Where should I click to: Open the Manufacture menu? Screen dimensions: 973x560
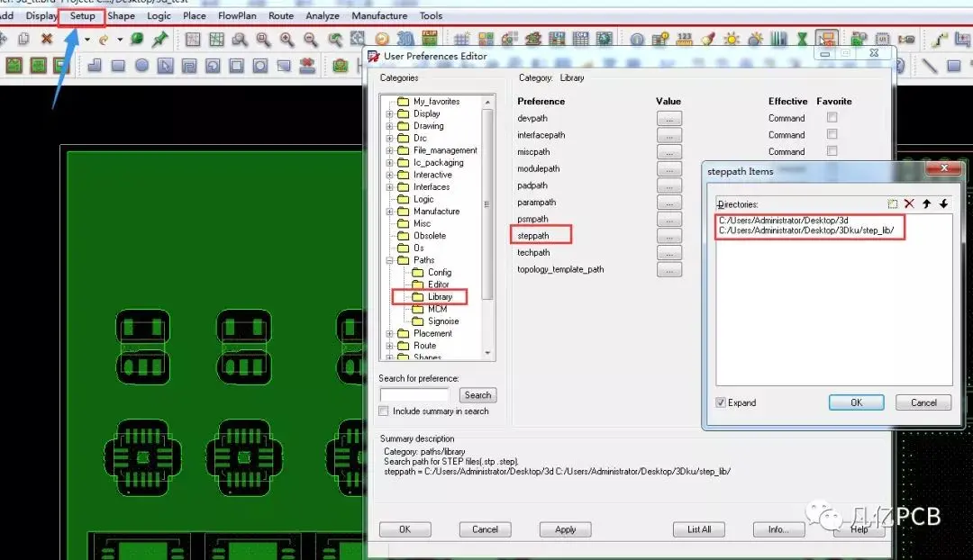[x=379, y=16]
